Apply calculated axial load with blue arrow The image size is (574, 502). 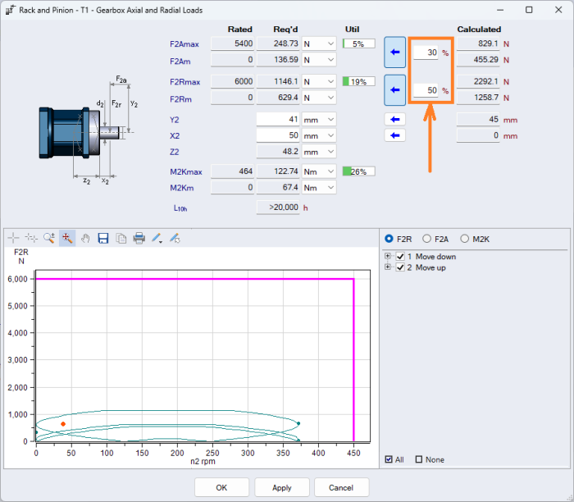tap(395, 52)
